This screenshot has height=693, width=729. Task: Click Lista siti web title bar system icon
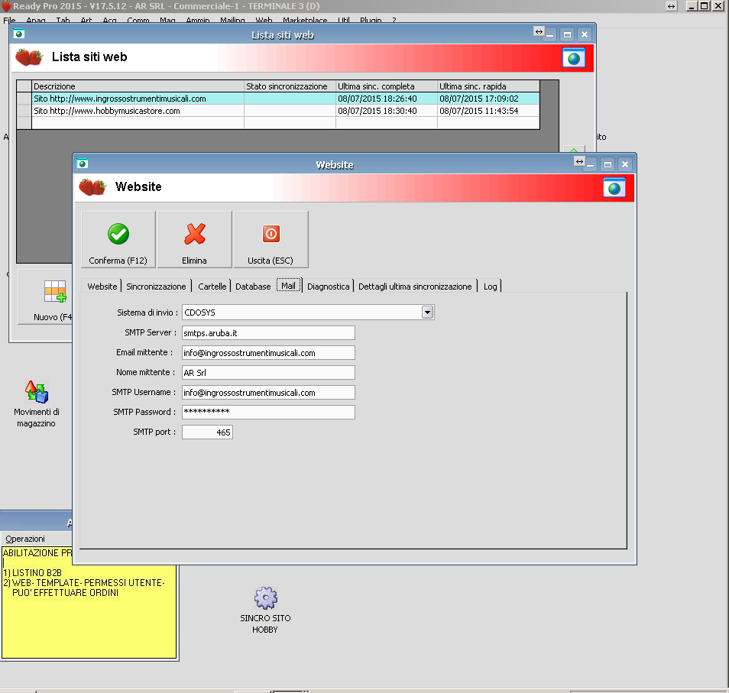pos(18,34)
